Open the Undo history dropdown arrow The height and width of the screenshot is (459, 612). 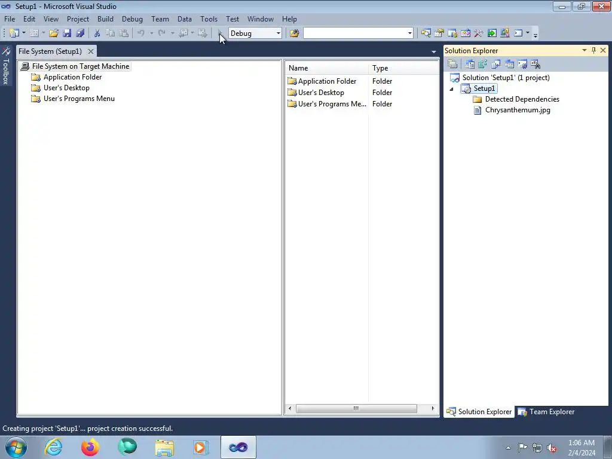pos(151,33)
